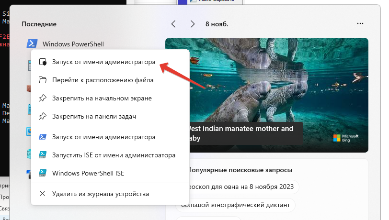The width and height of the screenshot is (389, 220).
Task: Click shield icon beside first admin launch entry
Action: (43, 62)
